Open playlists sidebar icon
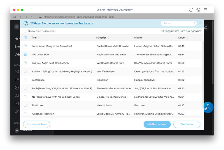The height and width of the screenshot is (150, 224). (x=17, y=80)
